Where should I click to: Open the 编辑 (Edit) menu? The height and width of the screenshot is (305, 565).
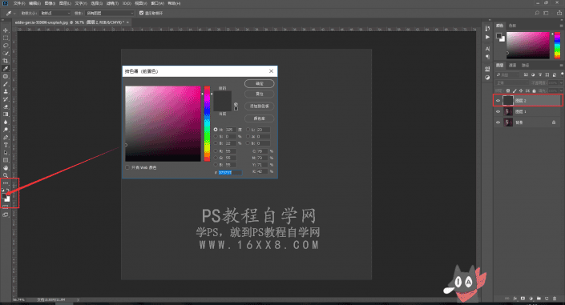[x=34, y=3]
